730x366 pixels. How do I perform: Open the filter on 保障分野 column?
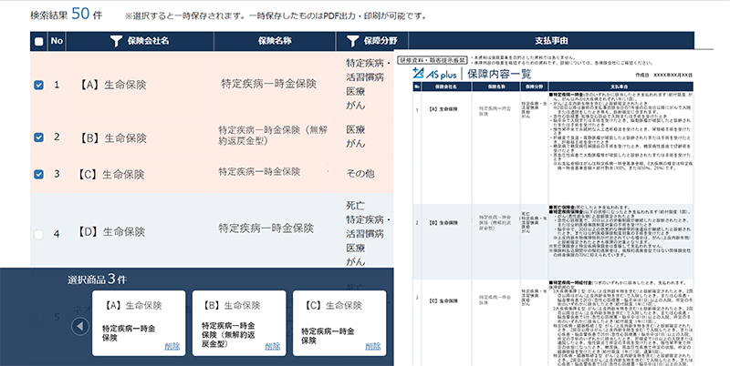coord(352,41)
